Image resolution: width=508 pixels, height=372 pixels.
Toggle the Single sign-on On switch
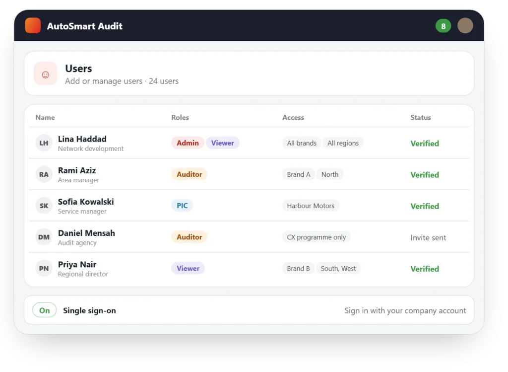pos(44,310)
